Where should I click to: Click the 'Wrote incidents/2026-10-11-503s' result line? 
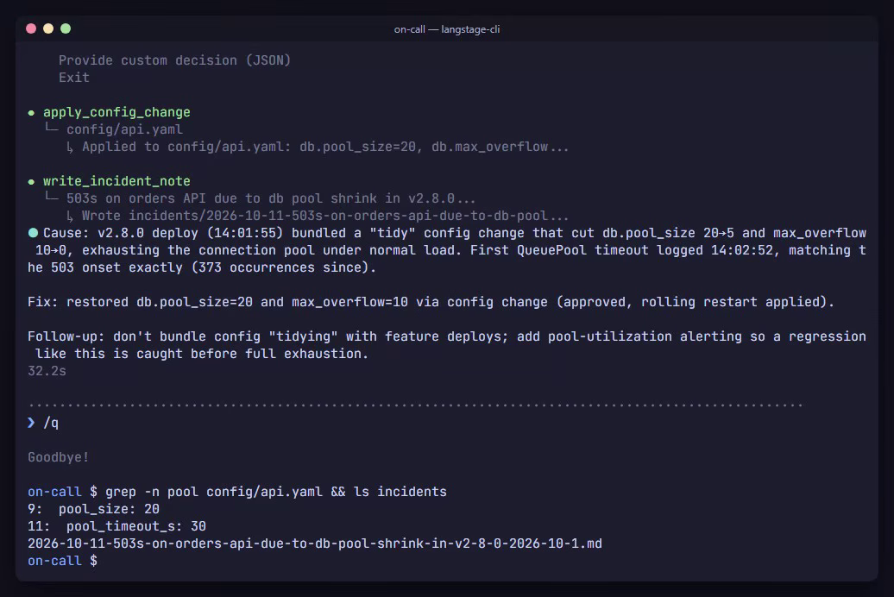325,216
